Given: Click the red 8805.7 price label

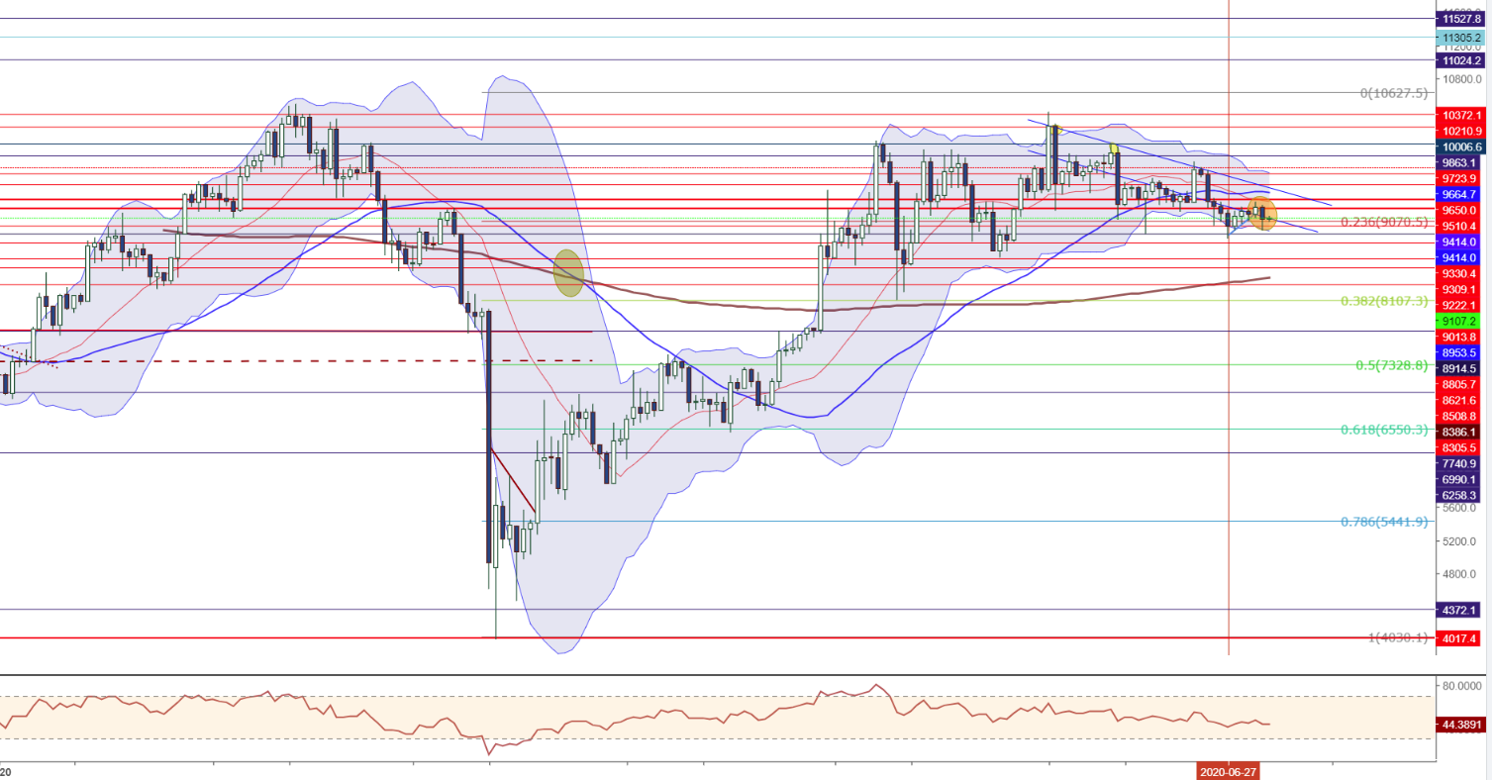Looking at the screenshot, I should click(1461, 384).
